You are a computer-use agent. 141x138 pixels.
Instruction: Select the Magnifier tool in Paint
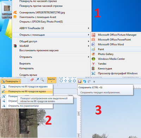(42, 80)
